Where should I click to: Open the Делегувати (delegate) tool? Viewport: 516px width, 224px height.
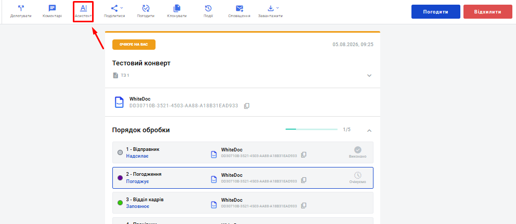pos(21,11)
